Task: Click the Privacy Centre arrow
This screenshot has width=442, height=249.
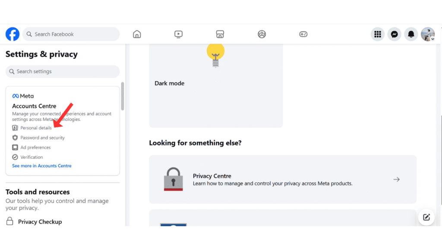Action: pyautogui.click(x=396, y=179)
